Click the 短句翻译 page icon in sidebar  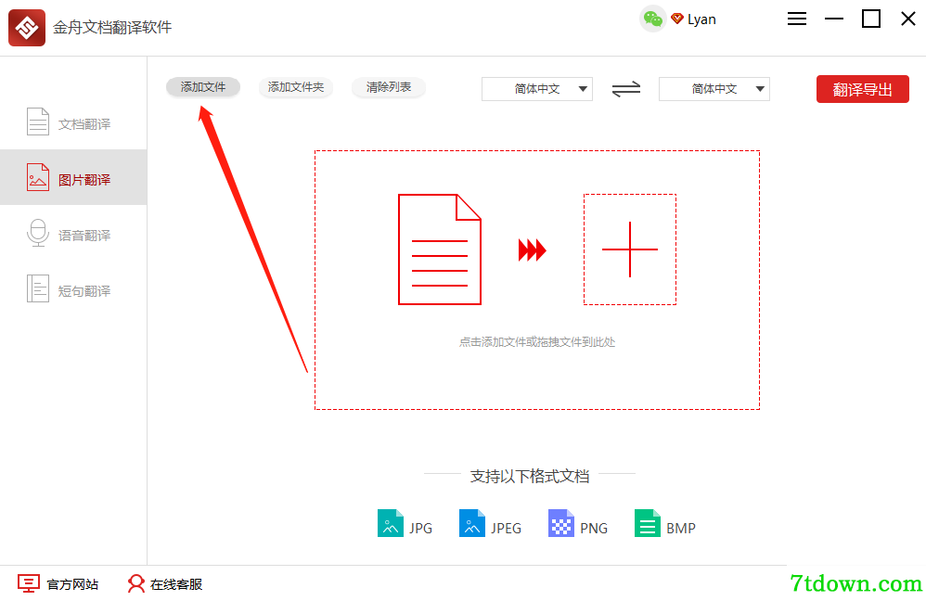(x=38, y=288)
